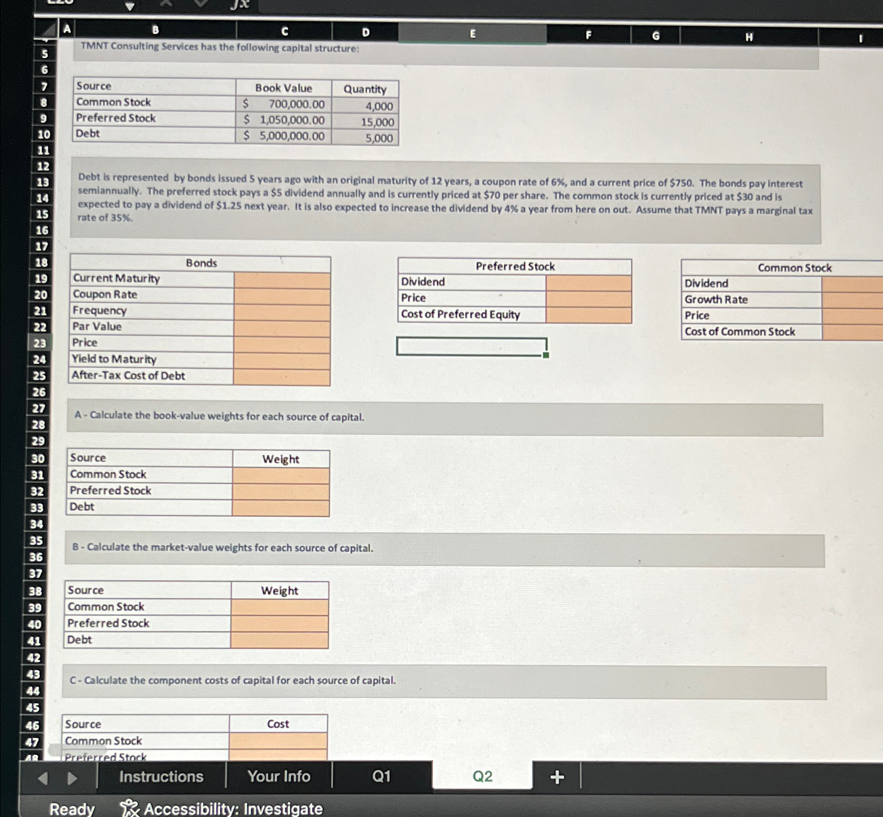The height and width of the screenshot is (817, 883).
Task: Click component cost cell for Common Stock
Action: (278, 741)
